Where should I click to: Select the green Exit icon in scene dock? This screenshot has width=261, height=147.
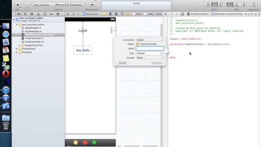(94, 143)
